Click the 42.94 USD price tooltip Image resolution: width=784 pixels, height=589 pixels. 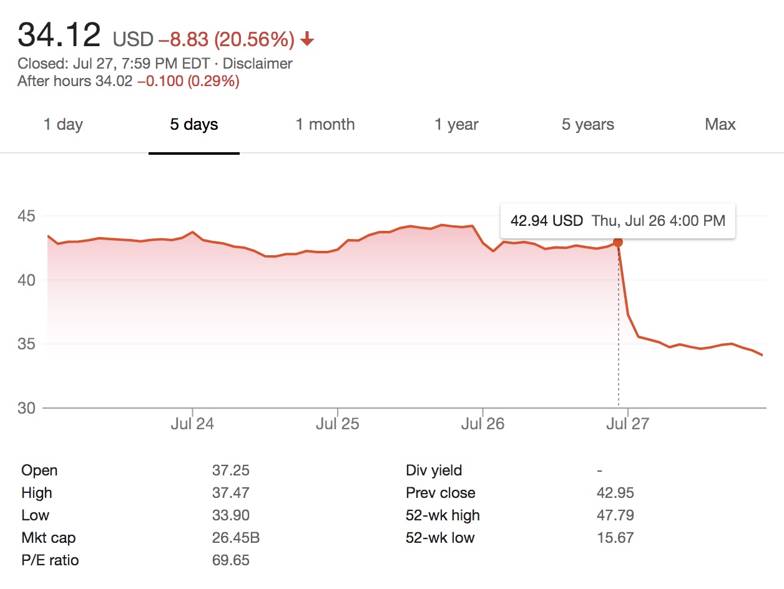[617, 220]
